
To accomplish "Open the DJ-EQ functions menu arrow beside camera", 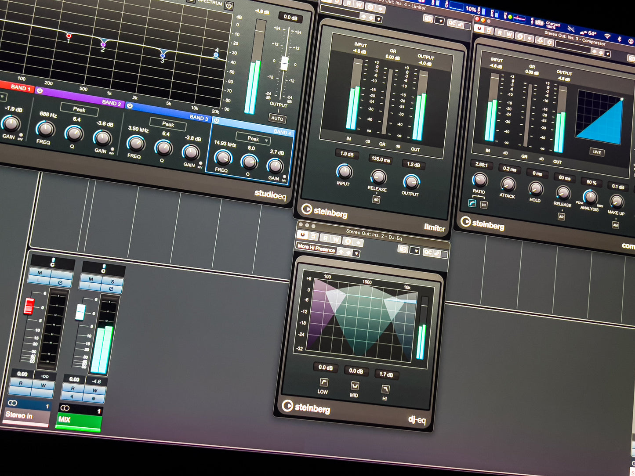I will tap(415, 251).
